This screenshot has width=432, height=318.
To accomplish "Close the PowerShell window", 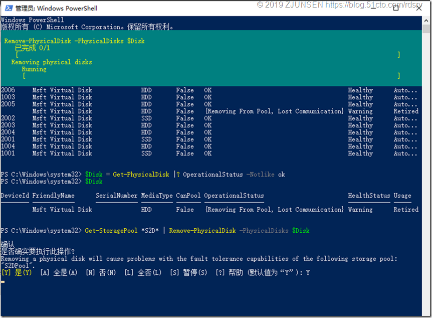I will 419,8.
